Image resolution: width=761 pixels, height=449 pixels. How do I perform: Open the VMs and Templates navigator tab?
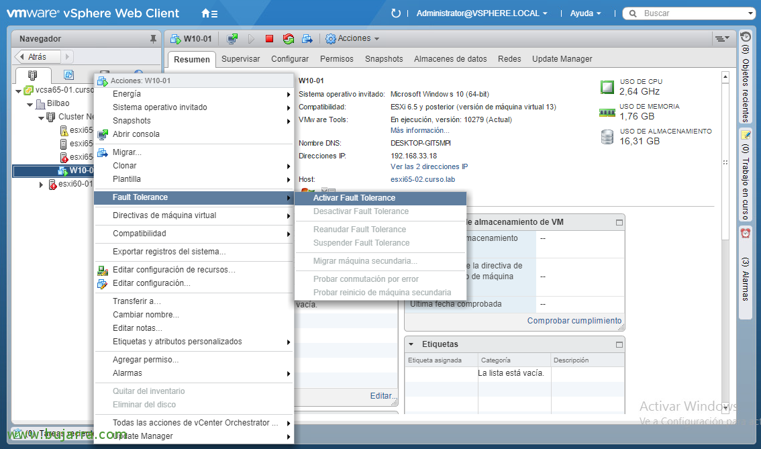tap(69, 74)
